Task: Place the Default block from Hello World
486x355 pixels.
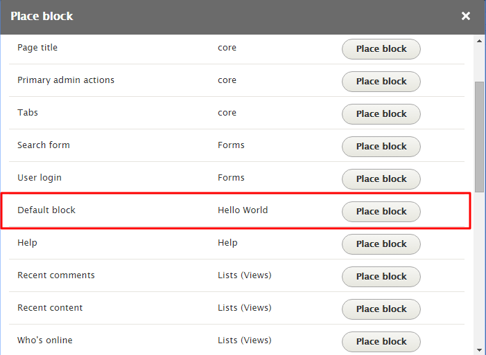Action: point(381,212)
